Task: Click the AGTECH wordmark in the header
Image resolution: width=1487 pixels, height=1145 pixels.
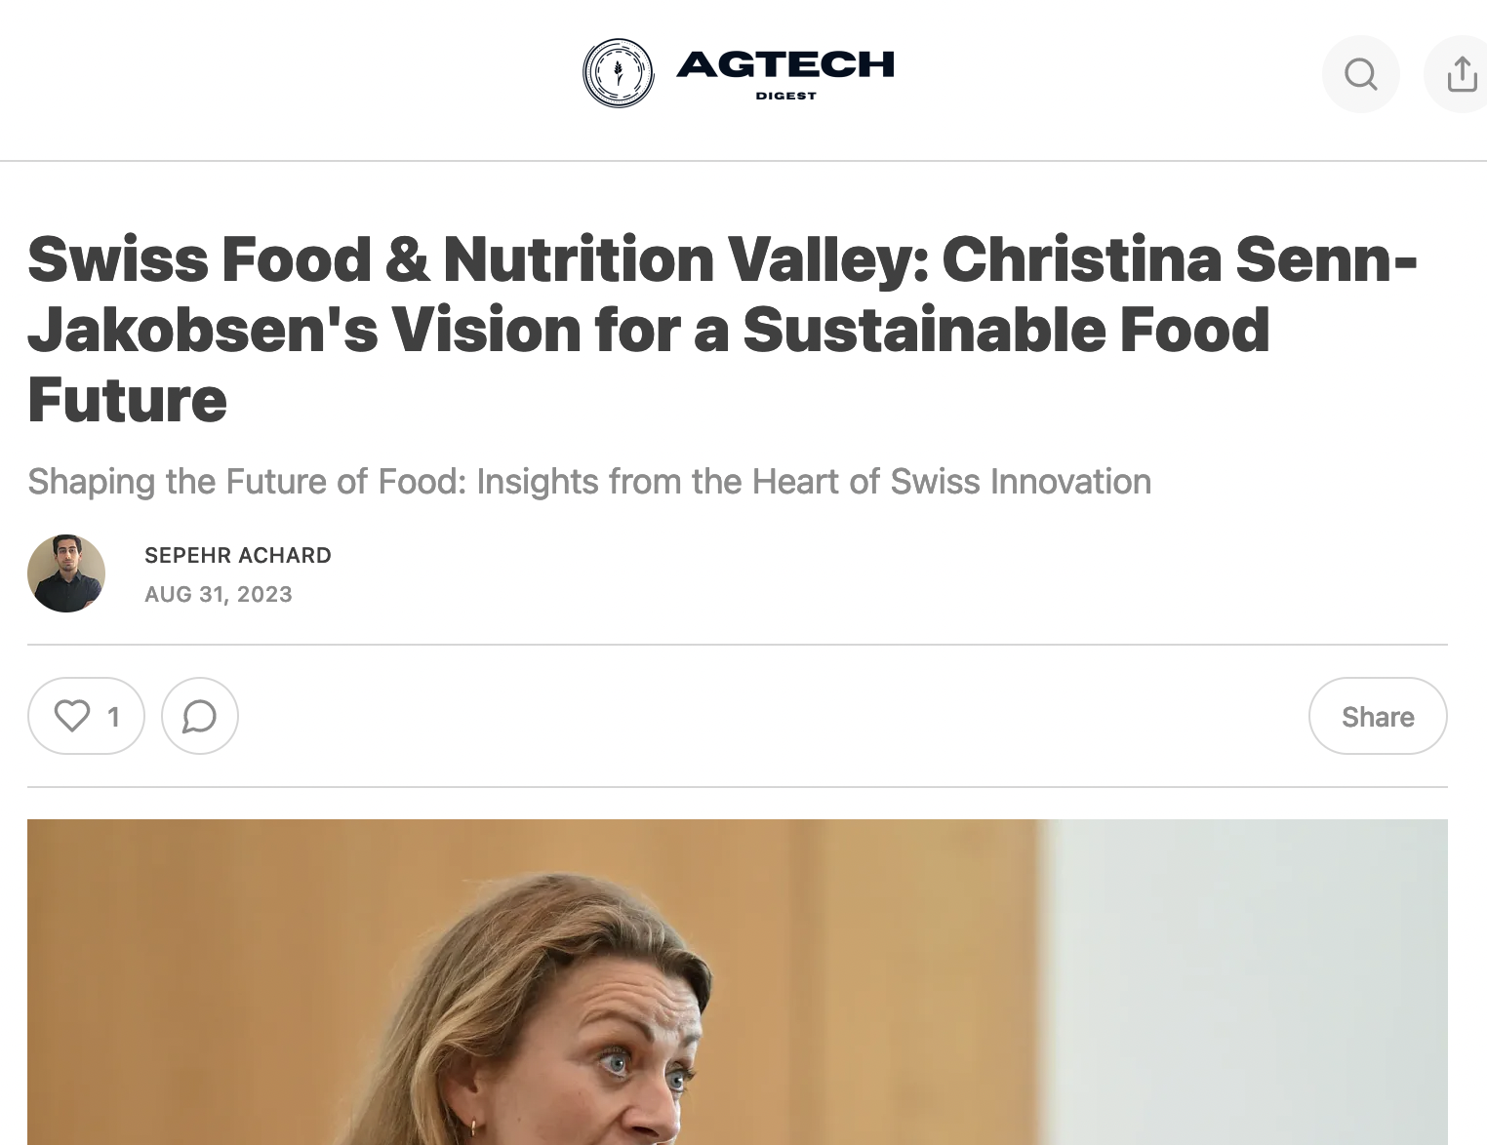Action: click(x=785, y=64)
